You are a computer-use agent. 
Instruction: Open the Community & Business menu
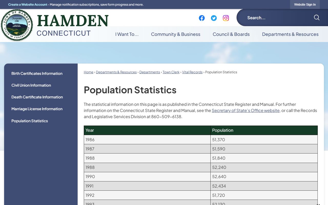[176, 34]
